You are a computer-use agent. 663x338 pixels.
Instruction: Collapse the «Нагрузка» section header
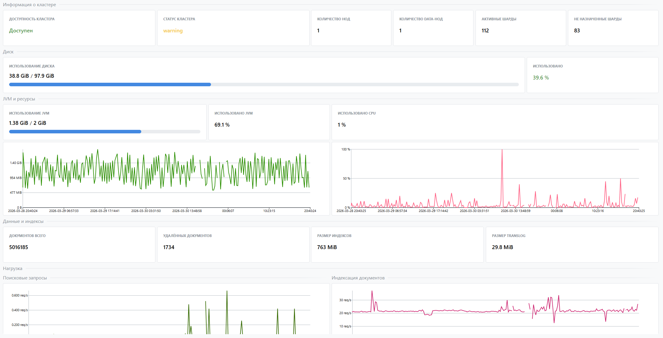[13, 269]
